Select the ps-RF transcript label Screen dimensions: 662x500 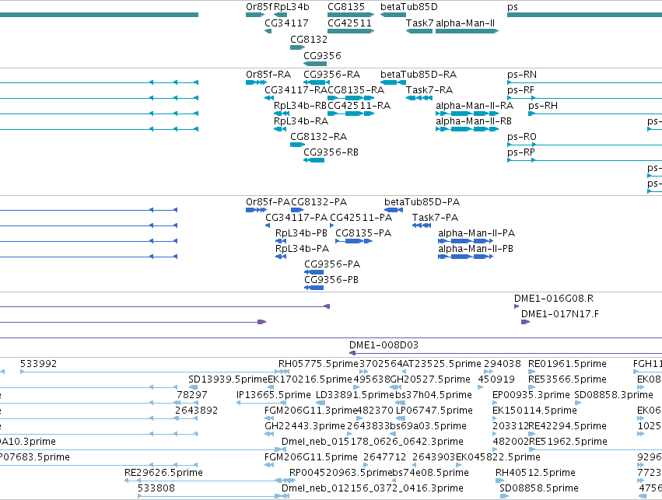coord(520,90)
